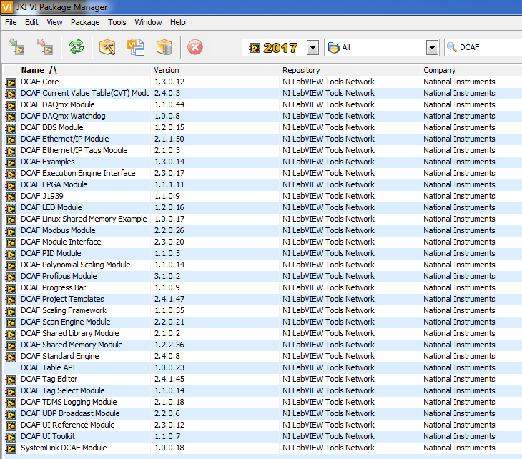522x459 pixels.
Task: Click the package repository box icon
Action: [x=164, y=48]
